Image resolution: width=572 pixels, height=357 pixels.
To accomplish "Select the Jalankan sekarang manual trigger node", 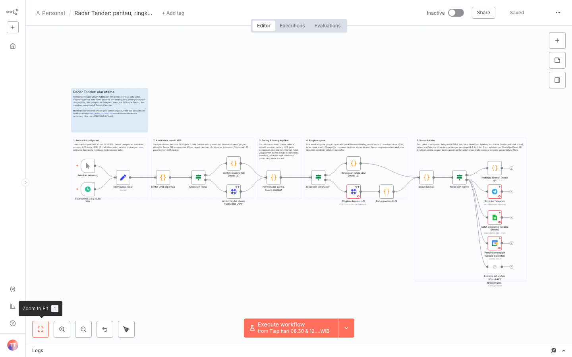I will pyautogui.click(x=88, y=166).
